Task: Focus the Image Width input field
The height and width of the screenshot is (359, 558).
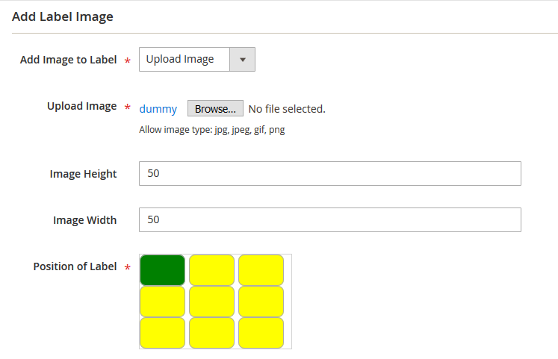Action: (x=329, y=220)
